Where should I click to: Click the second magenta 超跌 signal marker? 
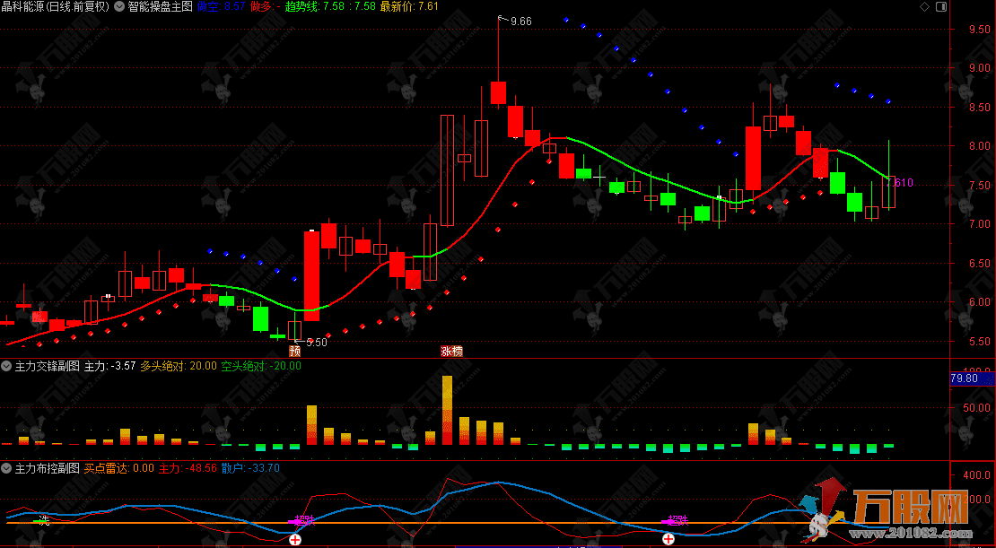tap(677, 520)
